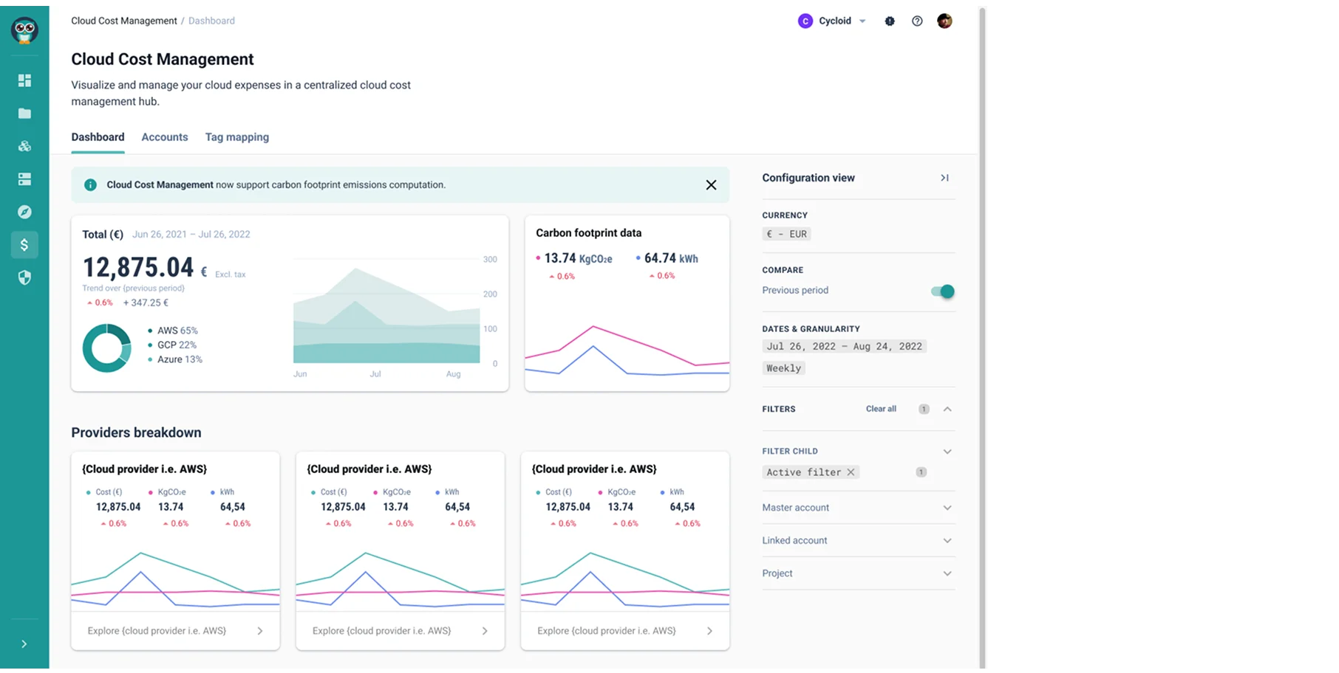The width and height of the screenshot is (1339, 673).
Task: Collapse the Configuration view panel
Action: pos(944,178)
